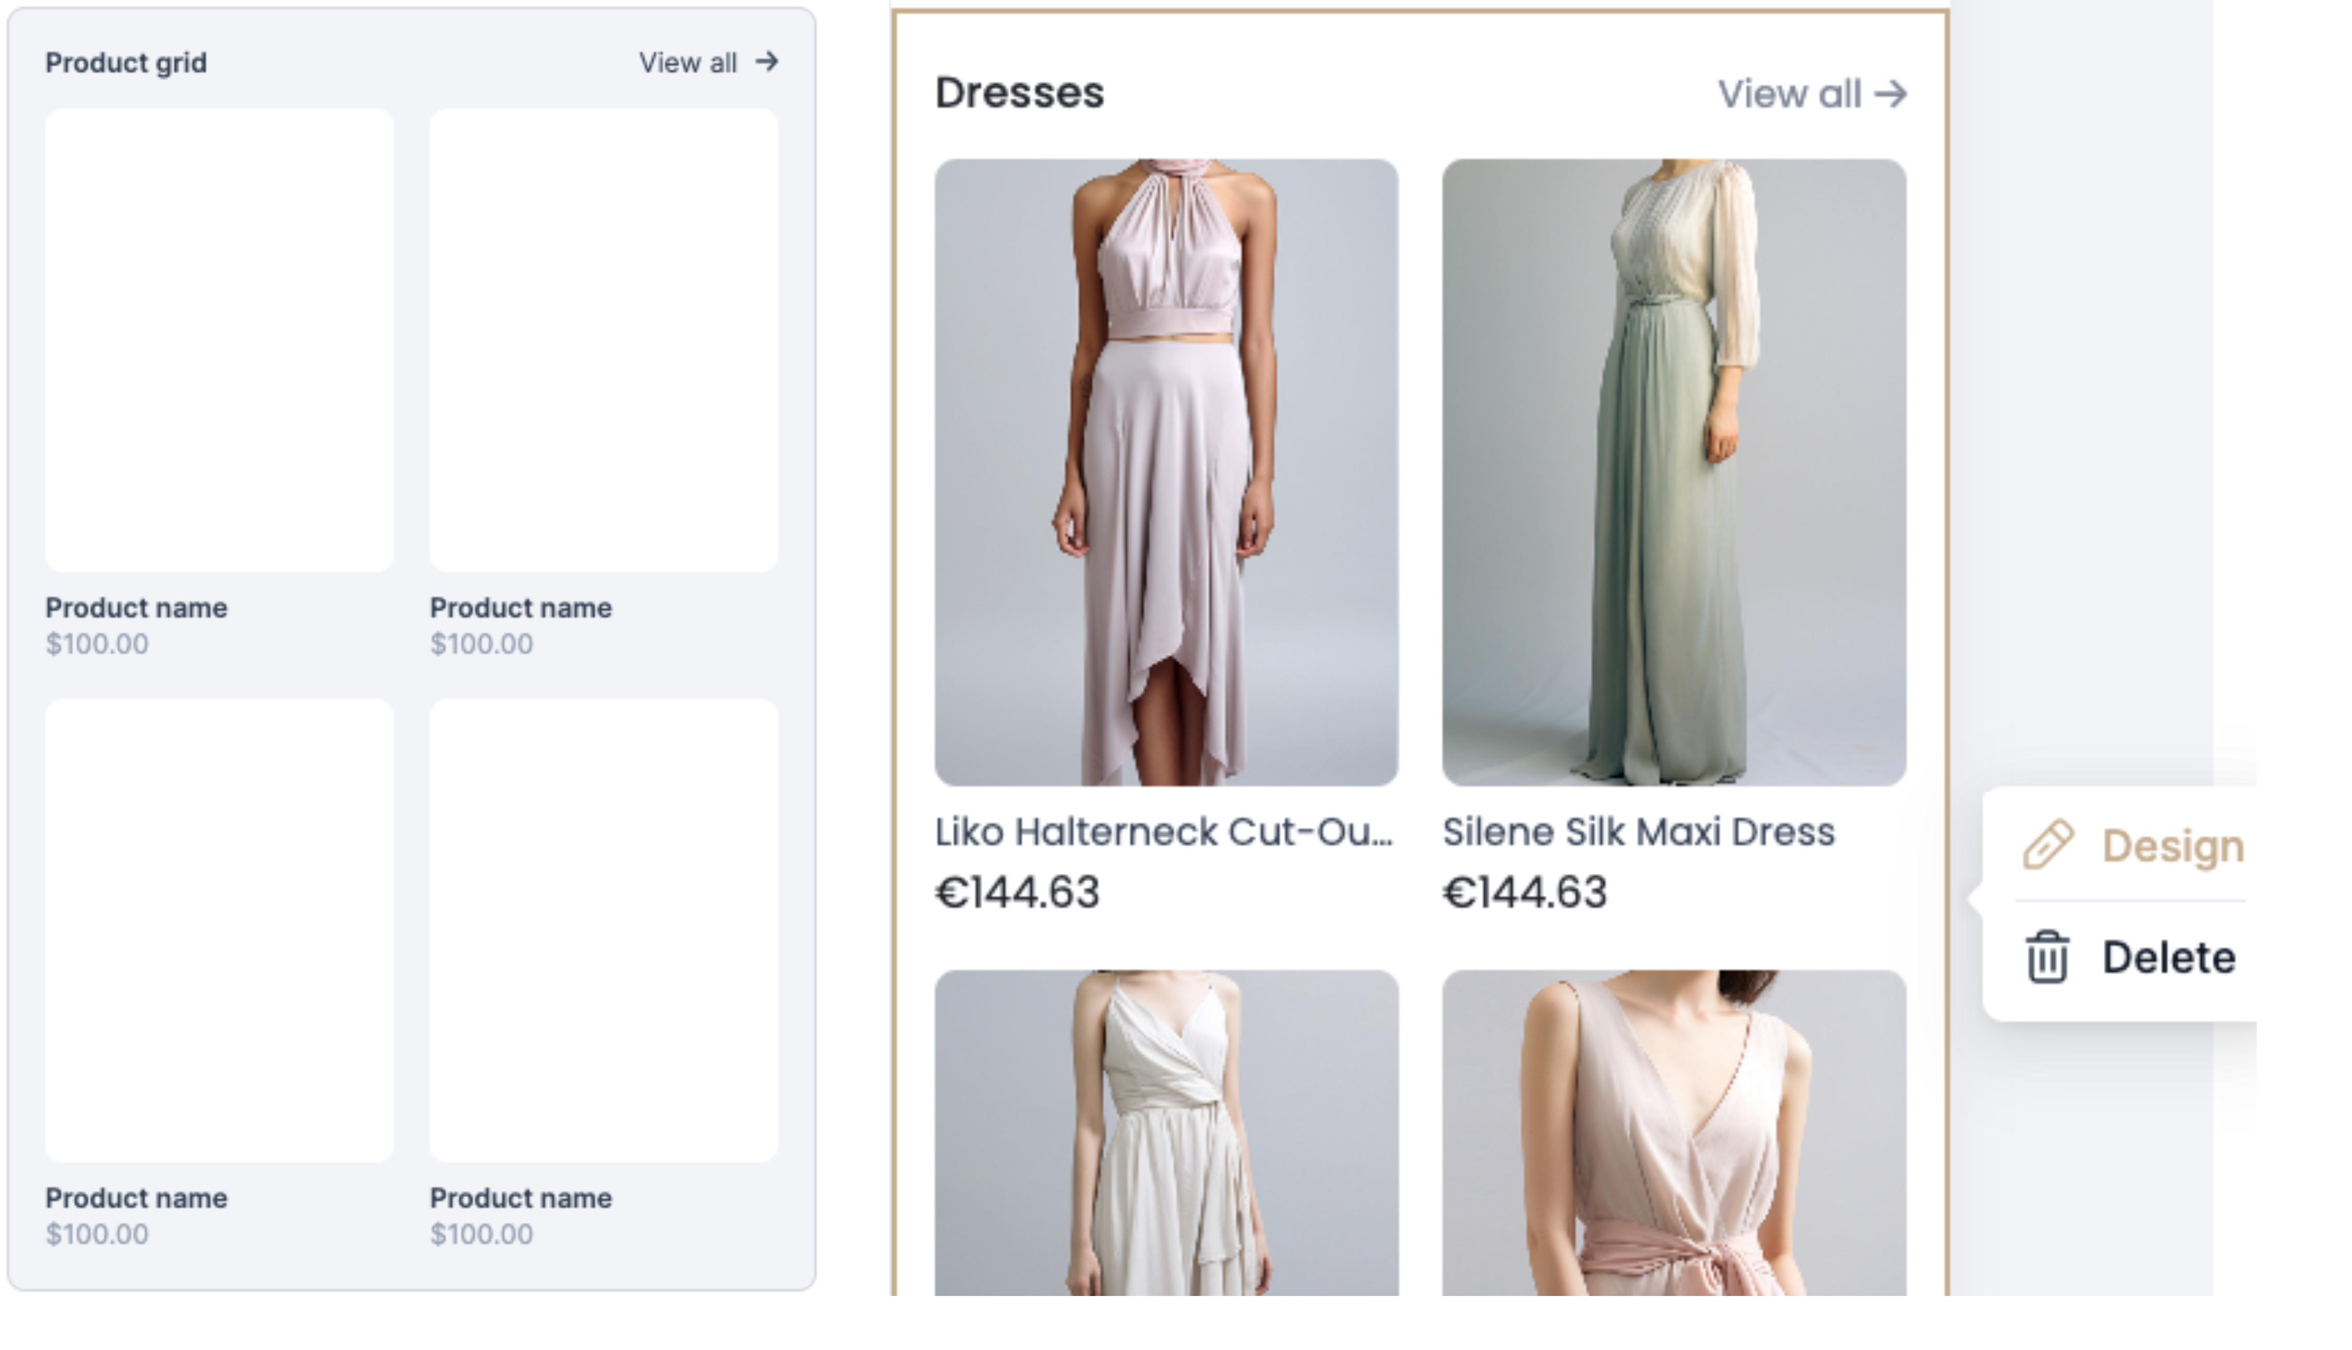Click the arrow icon in Dresses View all
This screenshot has height=1350, width=2352.
click(x=1890, y=93)
